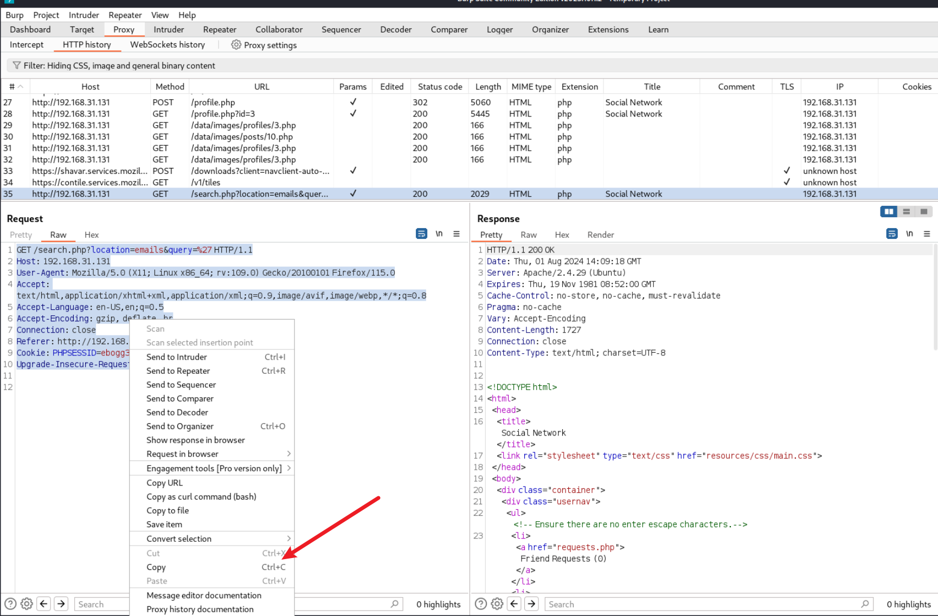Viewport: 938px width, 616px height.
Task: Click the Response search magnifier icon
Action: [x=865, y=604]
